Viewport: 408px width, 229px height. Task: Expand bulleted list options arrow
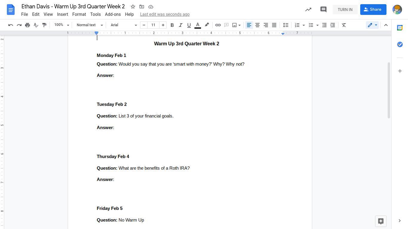click(317, 25)
